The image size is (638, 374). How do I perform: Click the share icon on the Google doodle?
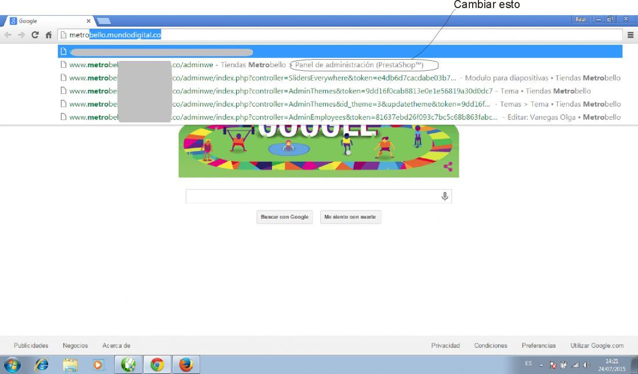pos(448,166)
